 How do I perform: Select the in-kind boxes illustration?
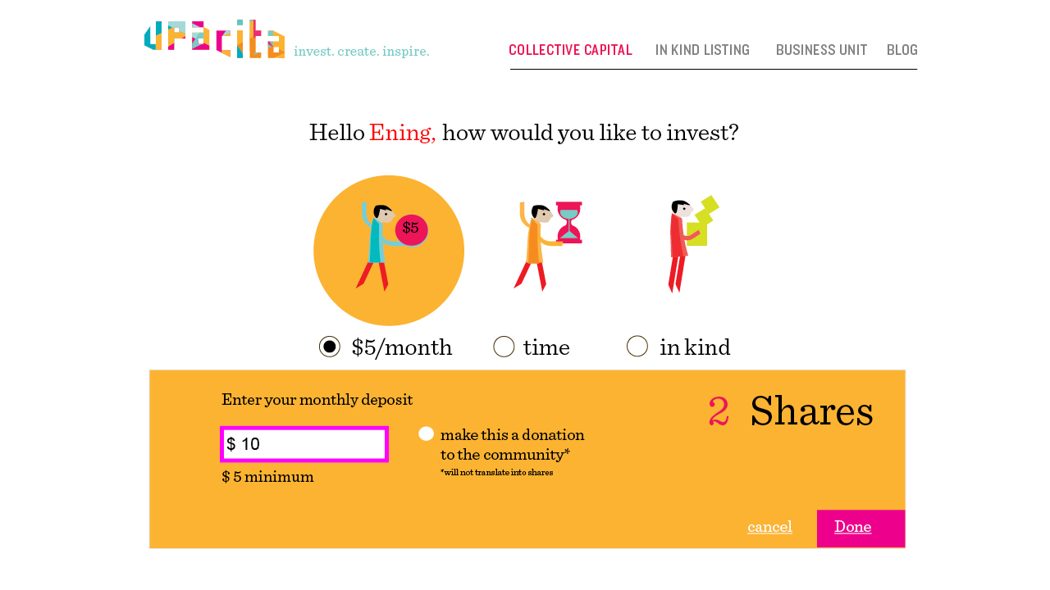(x=693, y=244)
